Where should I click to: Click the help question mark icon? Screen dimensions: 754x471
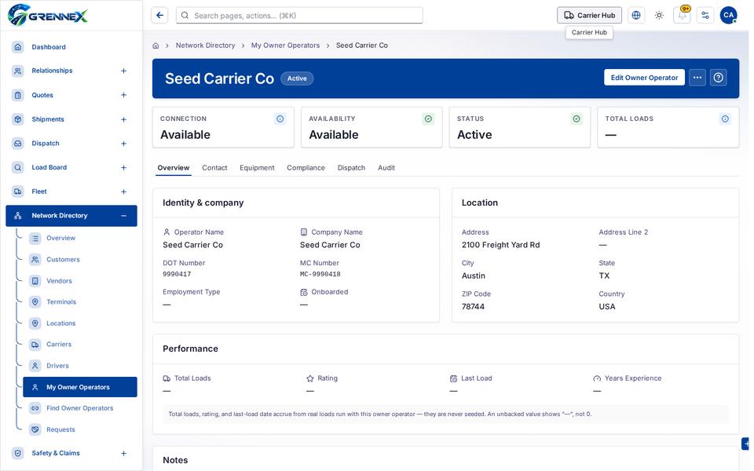718,78
